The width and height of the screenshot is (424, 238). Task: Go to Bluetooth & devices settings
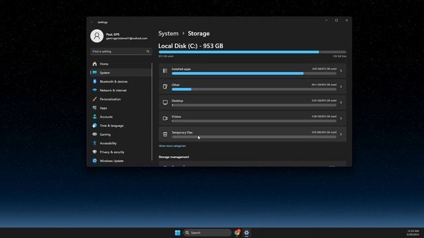(x=121, y=81)
